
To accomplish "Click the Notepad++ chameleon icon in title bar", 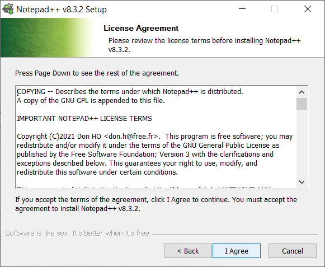I will click(x=8, y=10).
